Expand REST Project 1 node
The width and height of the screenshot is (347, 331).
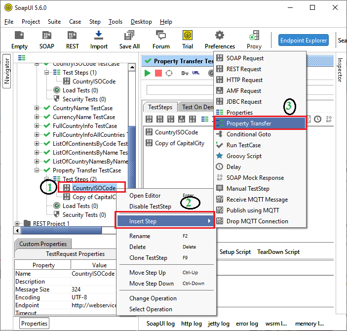click(17, 223)
